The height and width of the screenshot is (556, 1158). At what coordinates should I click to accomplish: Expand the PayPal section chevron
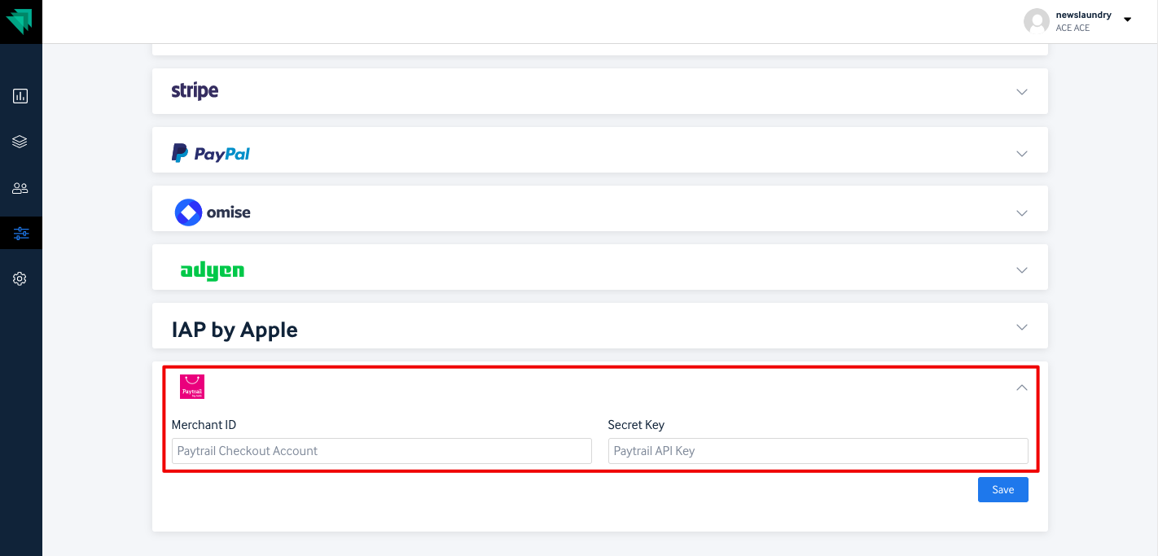[x=1022, y=154]
